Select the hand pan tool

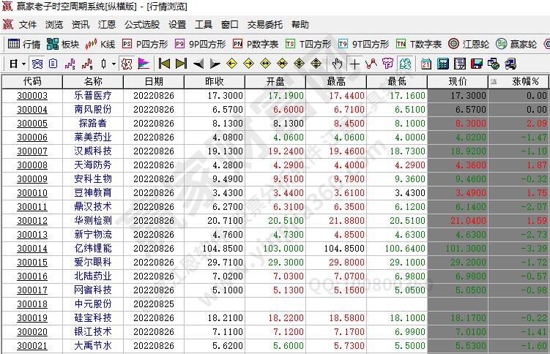click(338, 64)
